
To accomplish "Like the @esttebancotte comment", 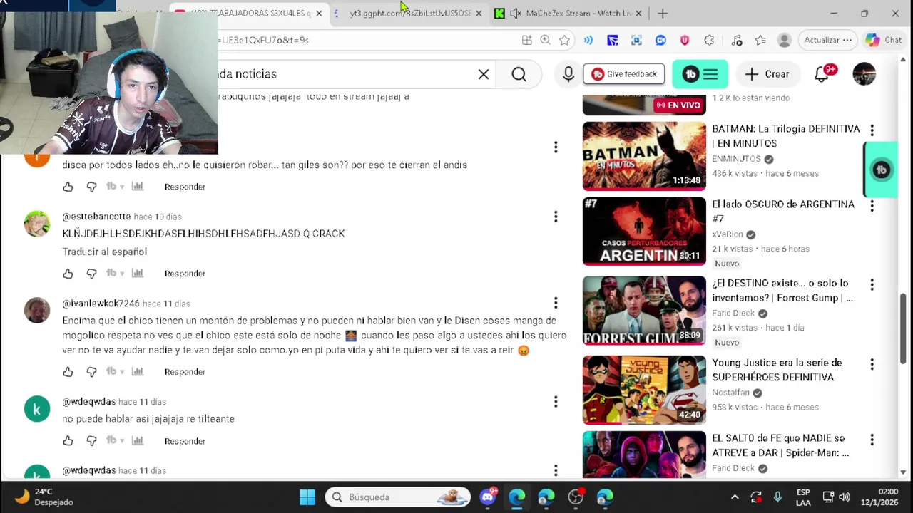I will [68, 274].
